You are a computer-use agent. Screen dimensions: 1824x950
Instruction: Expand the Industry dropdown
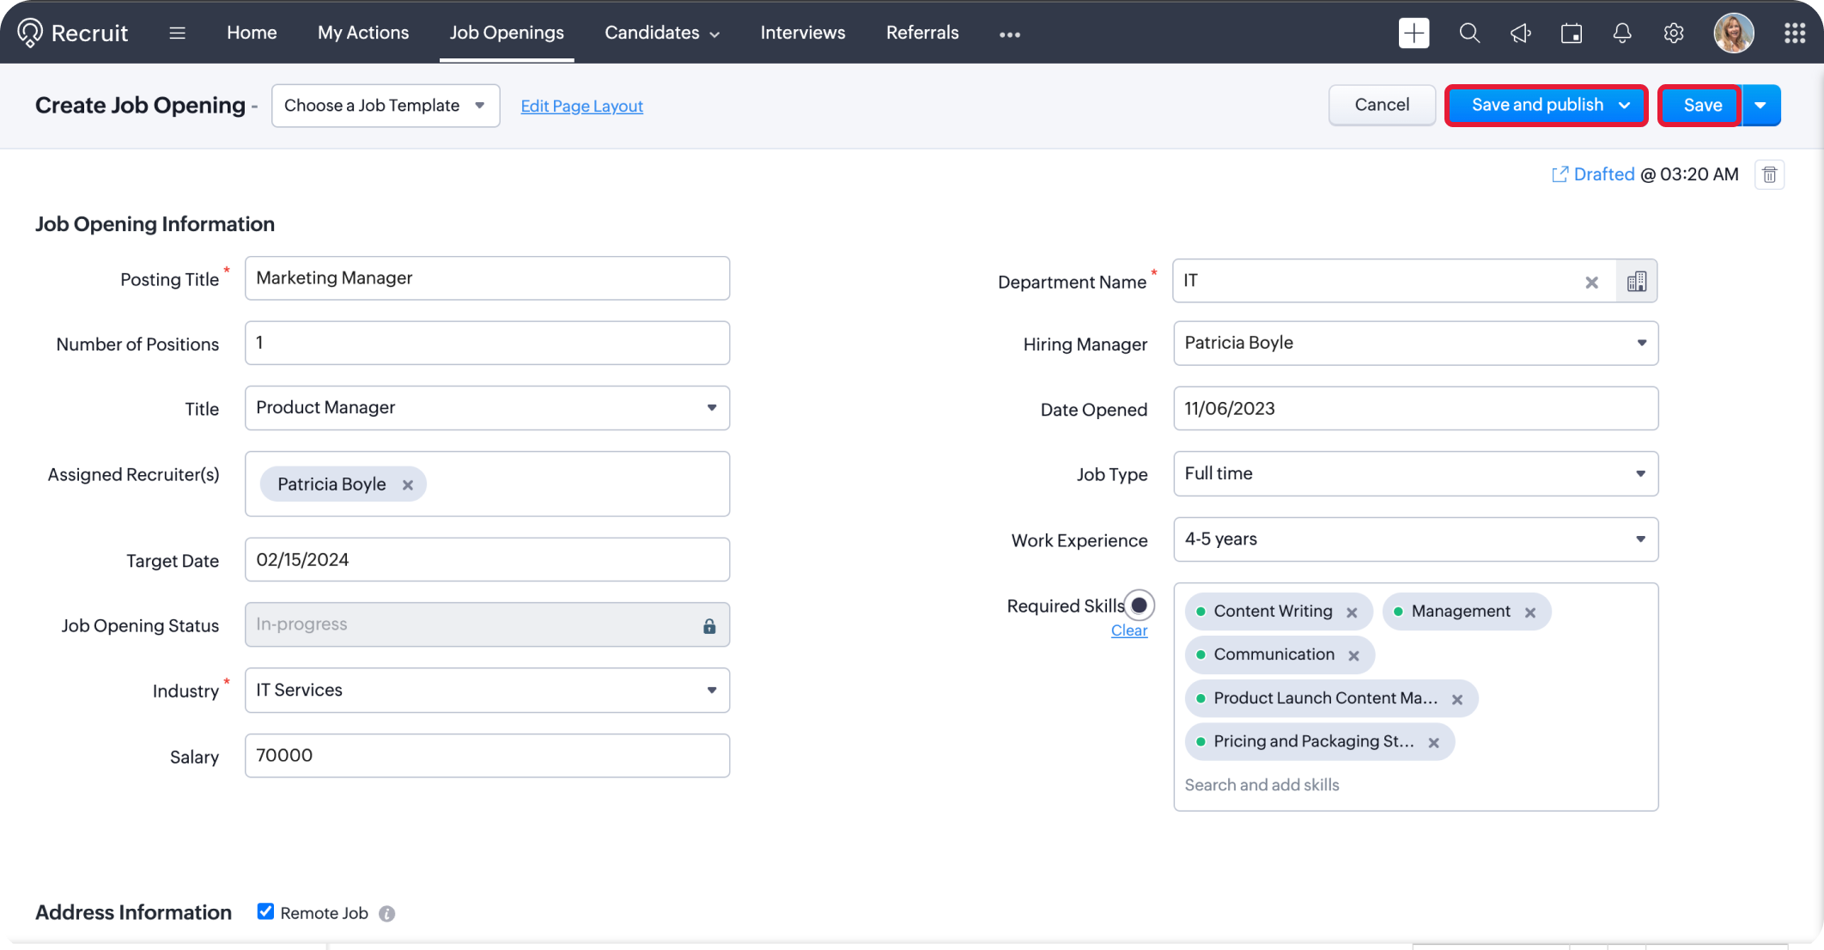(x=487, y=691)
